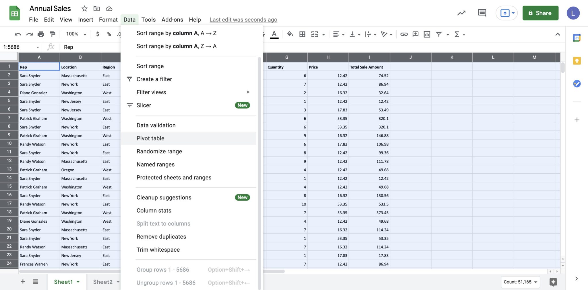Click the Move to folder icon
588x290 pixels.
(x=97, y=9)
